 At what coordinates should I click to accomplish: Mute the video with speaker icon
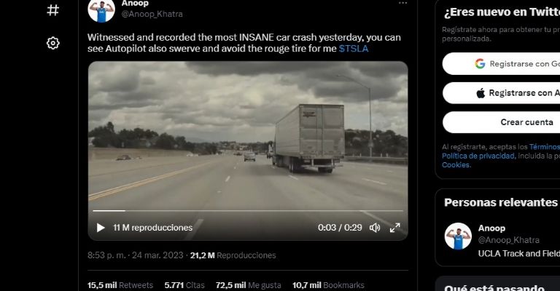pyautogui.click(x=375, y=228)
